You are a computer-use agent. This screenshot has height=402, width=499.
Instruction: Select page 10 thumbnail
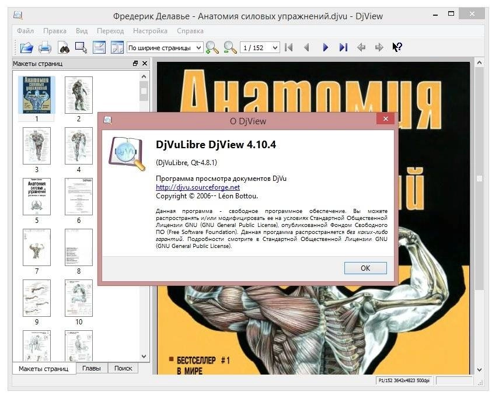(x=79, y=298)
